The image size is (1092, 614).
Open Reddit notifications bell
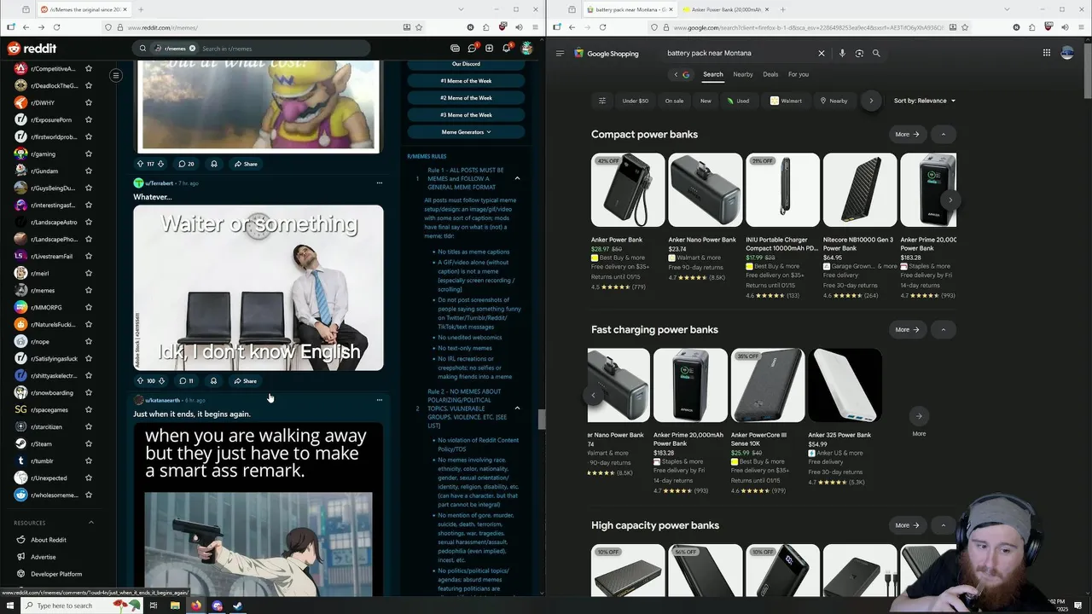point(506,49)
